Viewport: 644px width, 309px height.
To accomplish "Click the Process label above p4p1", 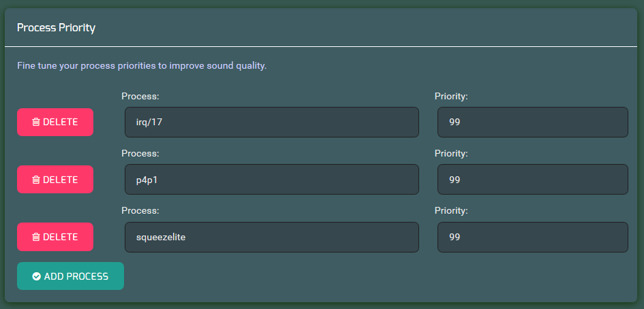I will pyautogui.click(x=140, y=153).
